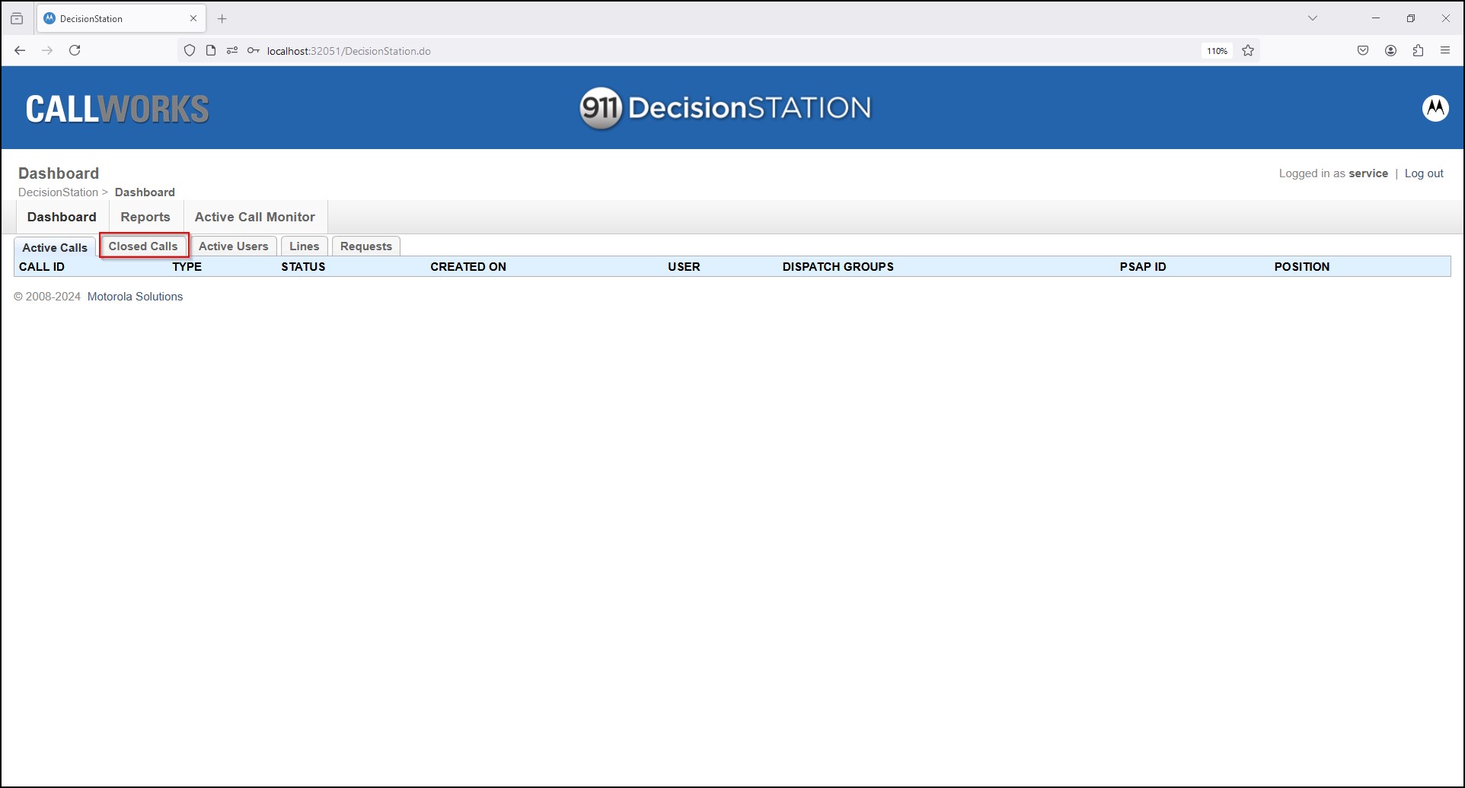This screenshot has width=1465, height=788.
Task: Select the Closed Calls tab
Action: 143,246
